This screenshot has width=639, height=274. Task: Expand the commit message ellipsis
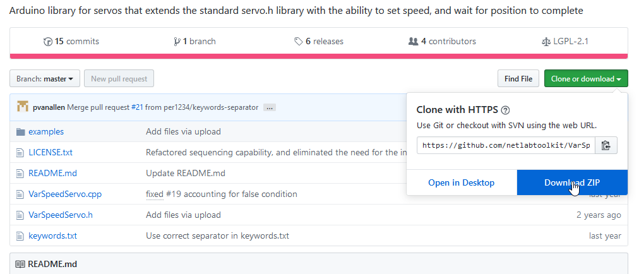(x=270, y=107)
